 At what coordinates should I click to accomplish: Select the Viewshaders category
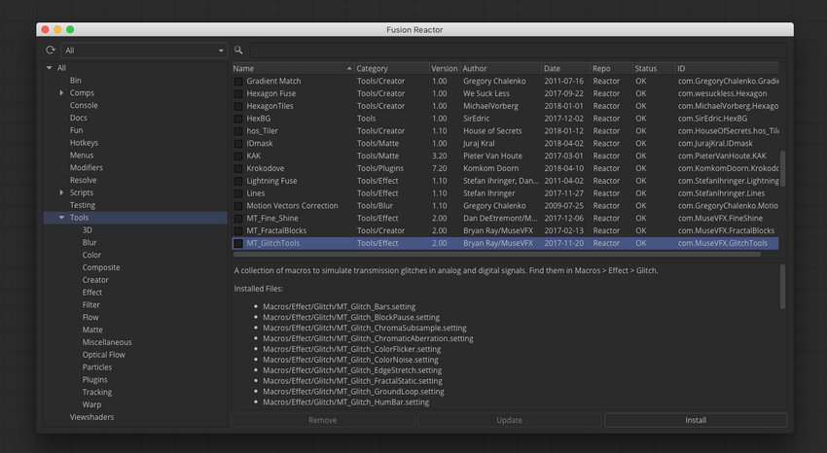[x=91, y=417]
